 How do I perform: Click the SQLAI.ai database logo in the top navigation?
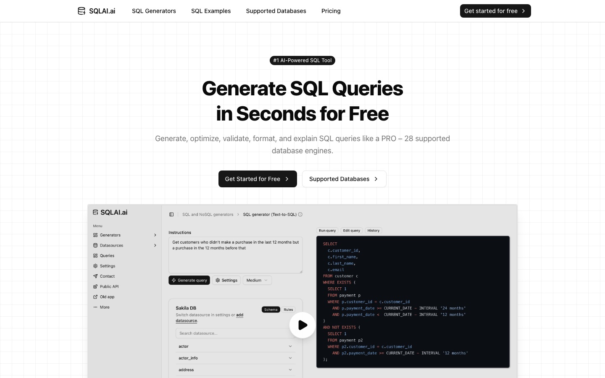click(82, 11)
